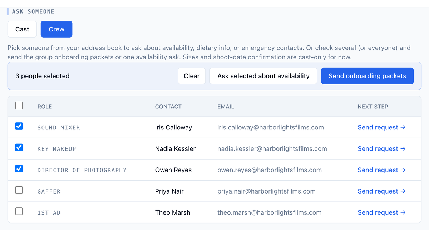Click the GAFFER role label
429x230 pixels.
pos(49,191)
